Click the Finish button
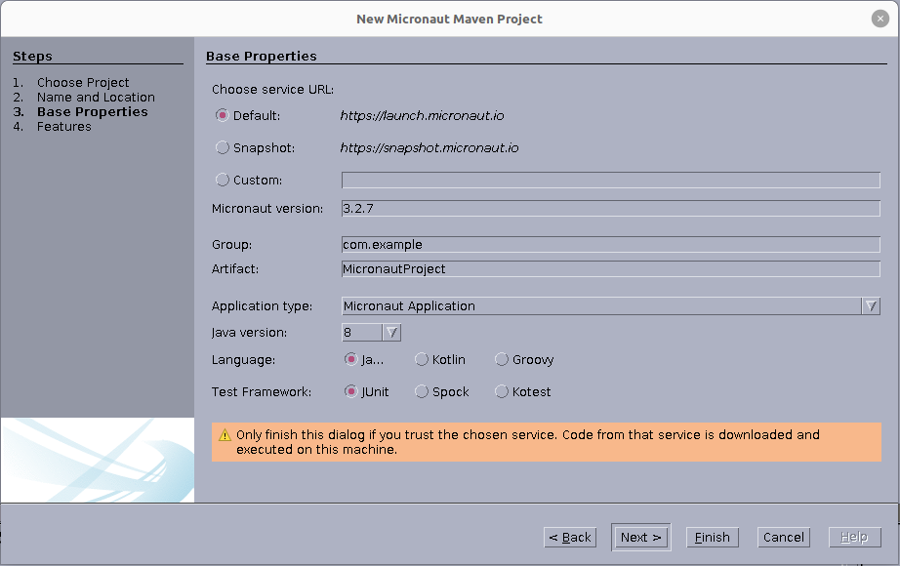Image resolution: width=900 pixels, height=566 pixels. point(713,538)
